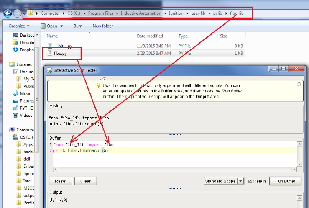The image size is (309, 208).
Task: Click the My Documents folder icon in sidebar
Action: coord(19,79)
